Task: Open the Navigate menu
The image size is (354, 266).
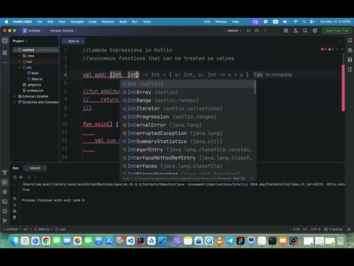Action: 77,22
